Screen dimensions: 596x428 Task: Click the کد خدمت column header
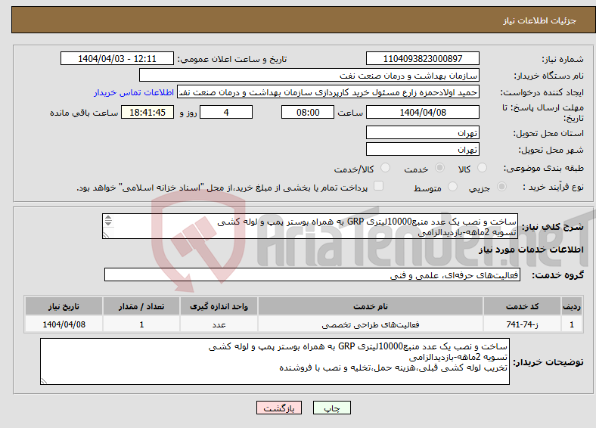[x=523, y=306]
